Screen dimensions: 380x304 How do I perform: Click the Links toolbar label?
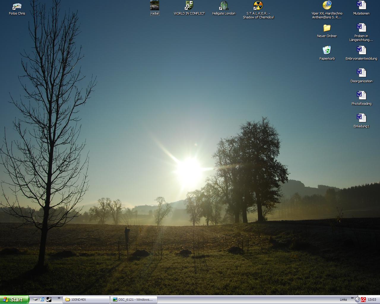point(343,300)
